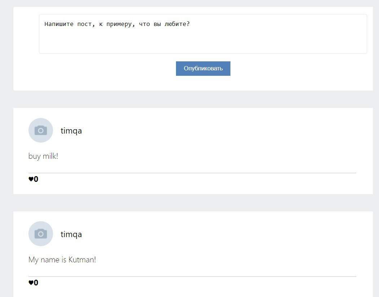Screen dimensions: 379x297
Task: Click the like count under "buy milk!"
Action: (36, 179)
